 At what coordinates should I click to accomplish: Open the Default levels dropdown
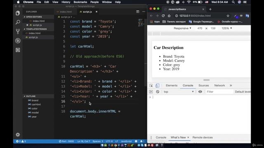coord(243,92)
